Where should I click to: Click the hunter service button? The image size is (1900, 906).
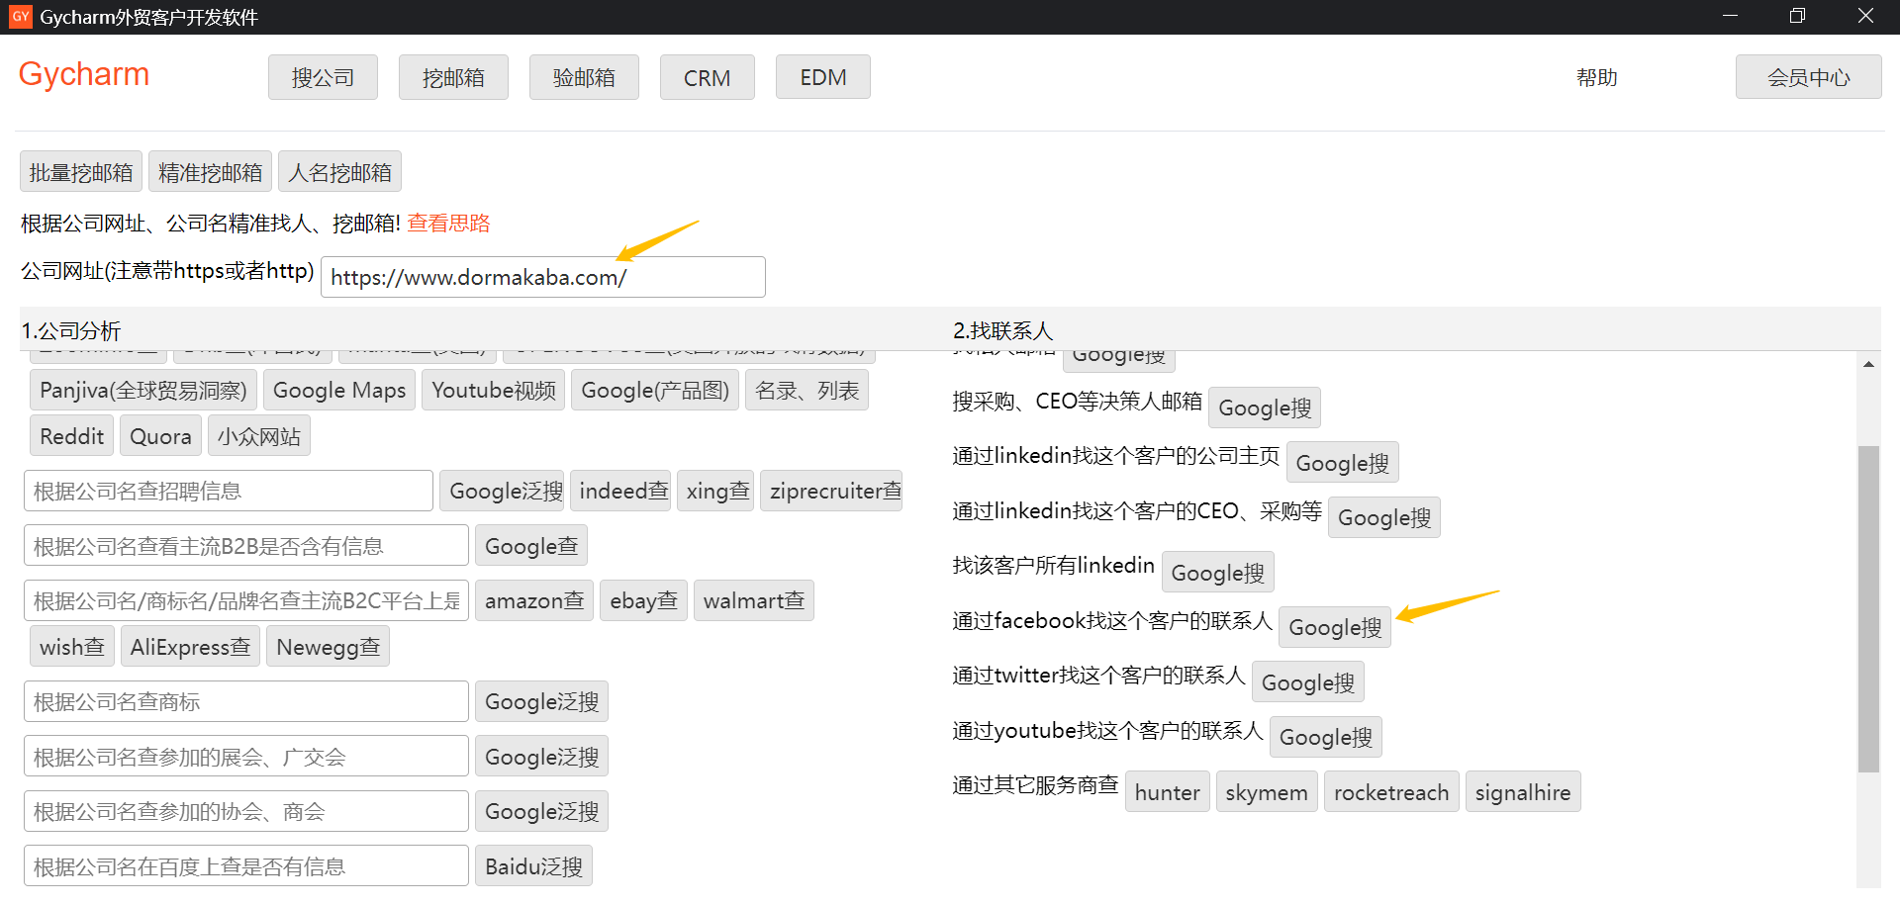coord(1167,791)
